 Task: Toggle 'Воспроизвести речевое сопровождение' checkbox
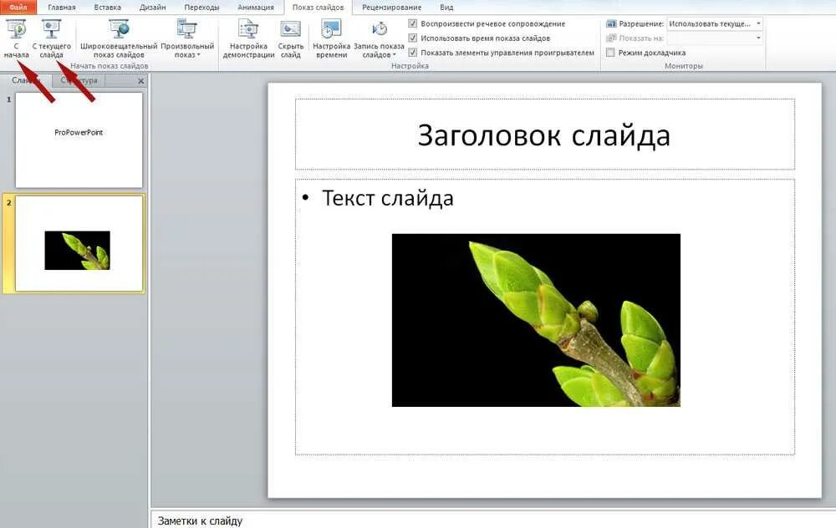[412, 23]
